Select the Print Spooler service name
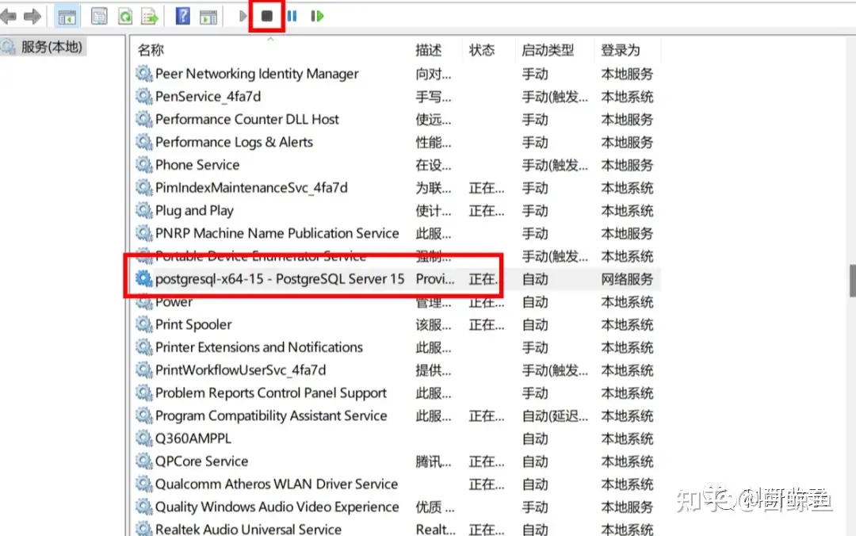Viewport: 856px width, 536px height. (193, 324)
